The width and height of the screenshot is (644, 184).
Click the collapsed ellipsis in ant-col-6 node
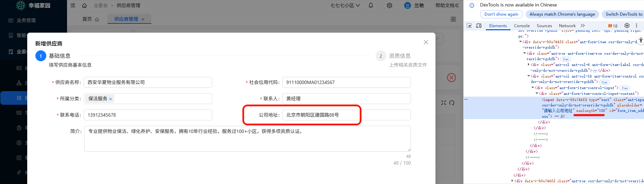pos(595,70)
